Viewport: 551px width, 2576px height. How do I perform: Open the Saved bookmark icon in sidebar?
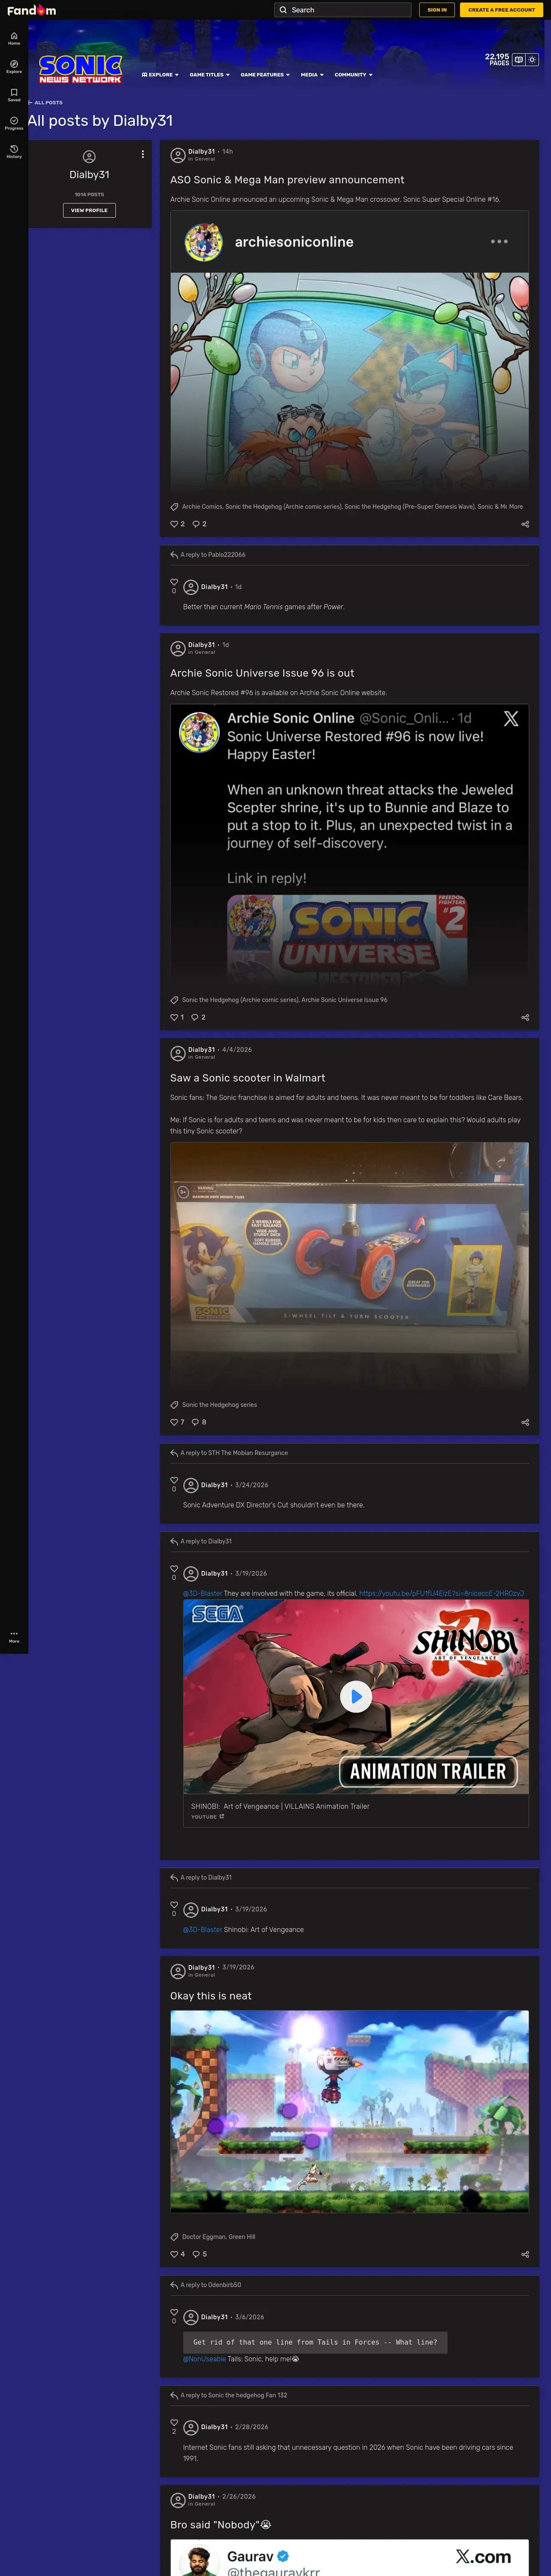coord(14,94)
